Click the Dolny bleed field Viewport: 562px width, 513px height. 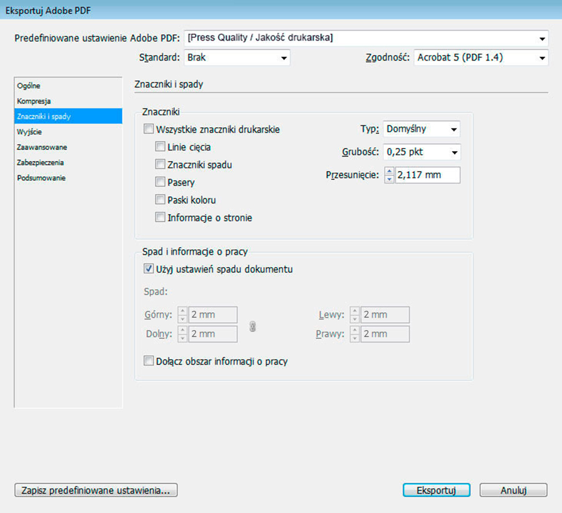(x=213, y=334)
